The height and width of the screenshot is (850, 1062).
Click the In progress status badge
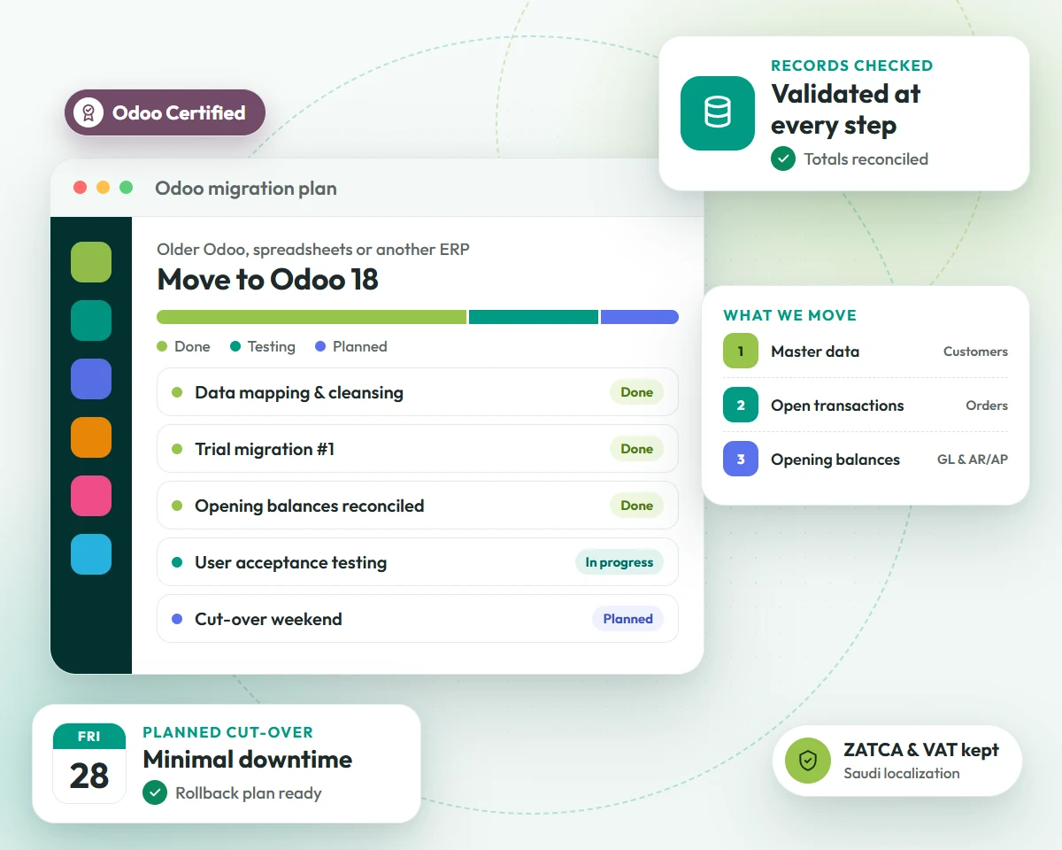point(619,562)
